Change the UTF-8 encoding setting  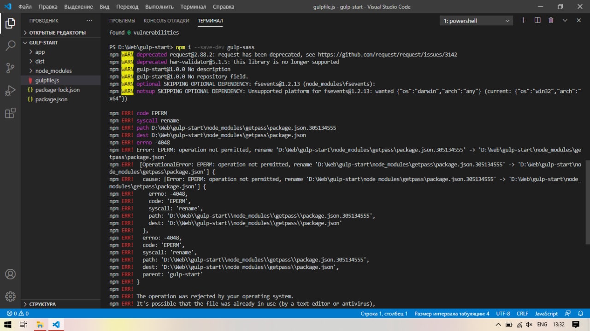tap(503, 314)
